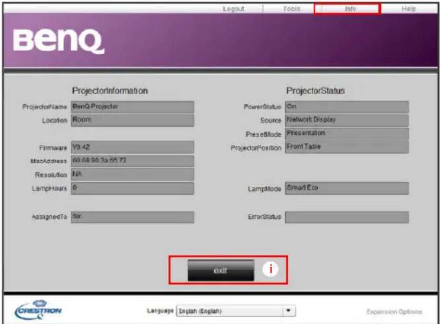
Task: Open the Tools tab
Action: (292, 9)
